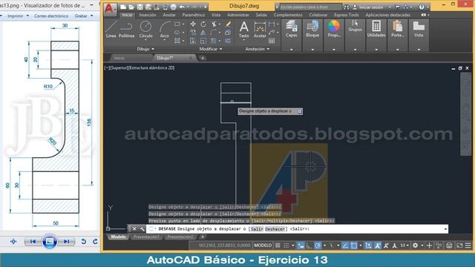Activate the Rotate tool
Viewport: 475px width, 267px height.
pyautogui.click(x=203, y=24)
